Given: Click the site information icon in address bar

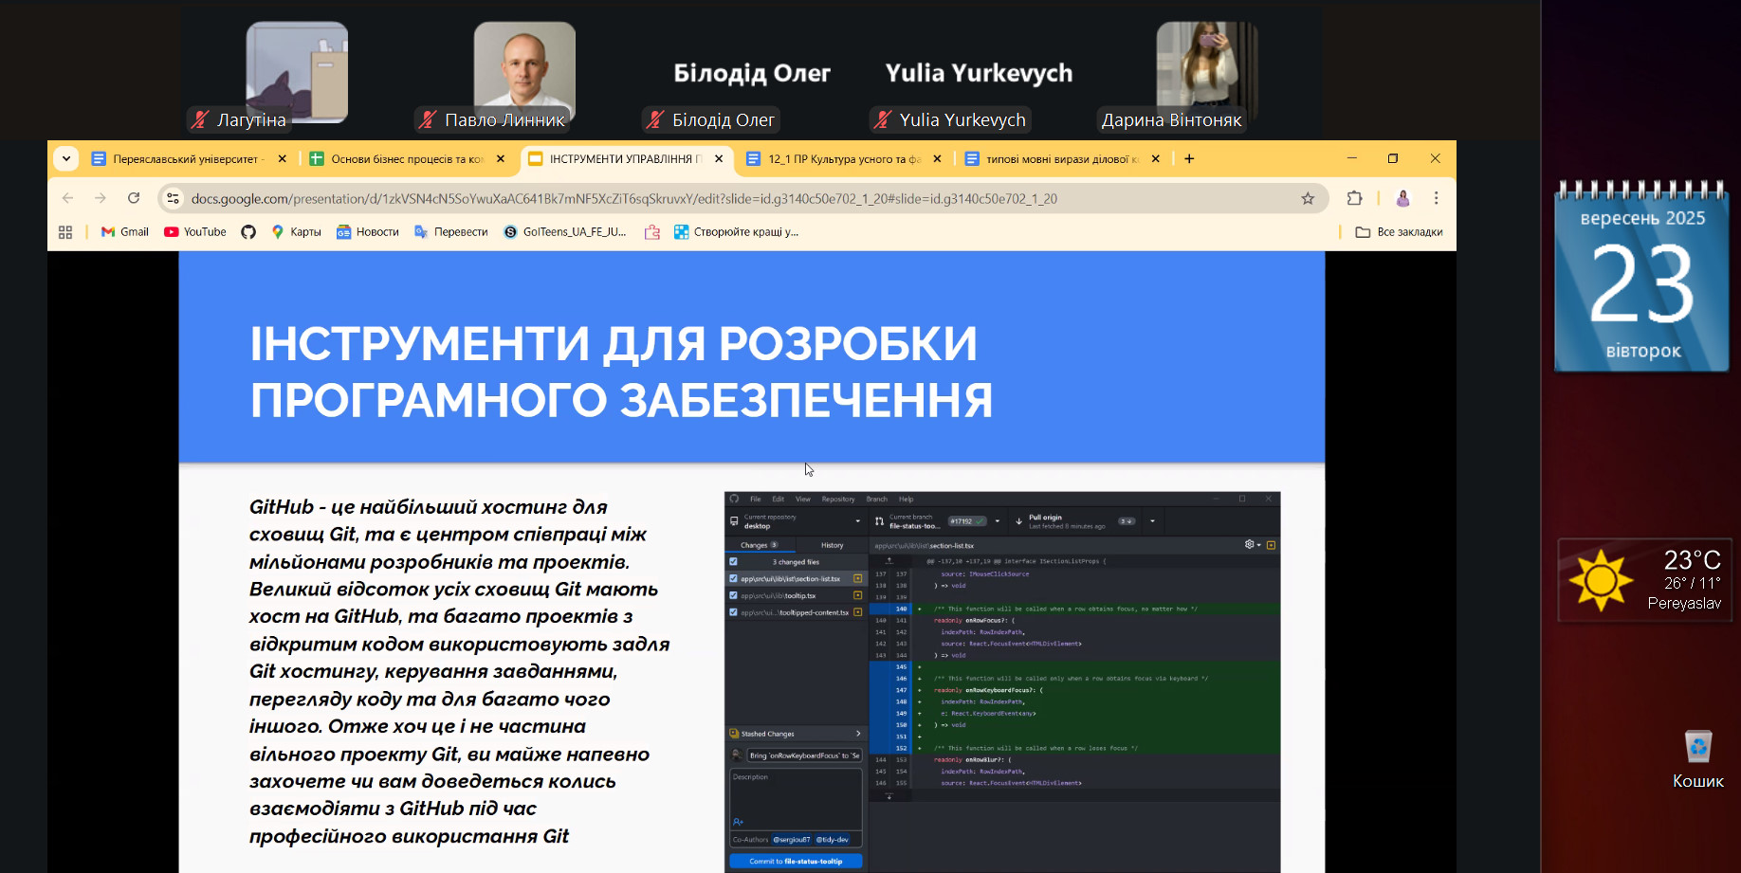Looking at the screenshot, I should coord(173,198).
